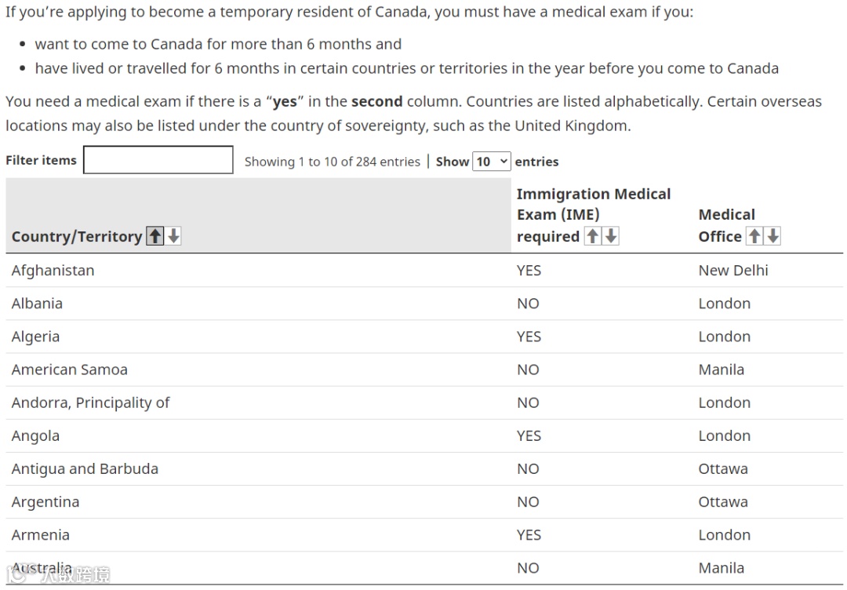
Task: Click Ottawa office for Argentina
Action: [x=722, y=502]
